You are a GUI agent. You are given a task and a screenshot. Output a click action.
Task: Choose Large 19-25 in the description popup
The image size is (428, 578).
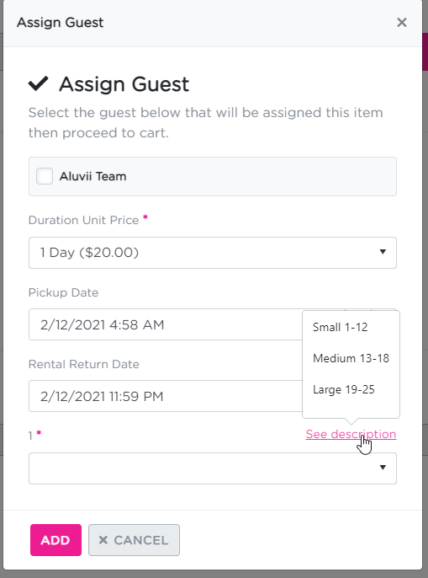coord(343,389)
